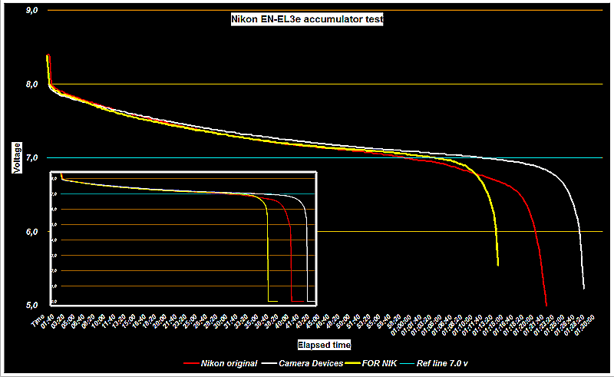The width and height of the screenshot is (614, 377).
Task: Click the 7,0 voltage axis value
Action: [x=32, y=158]
